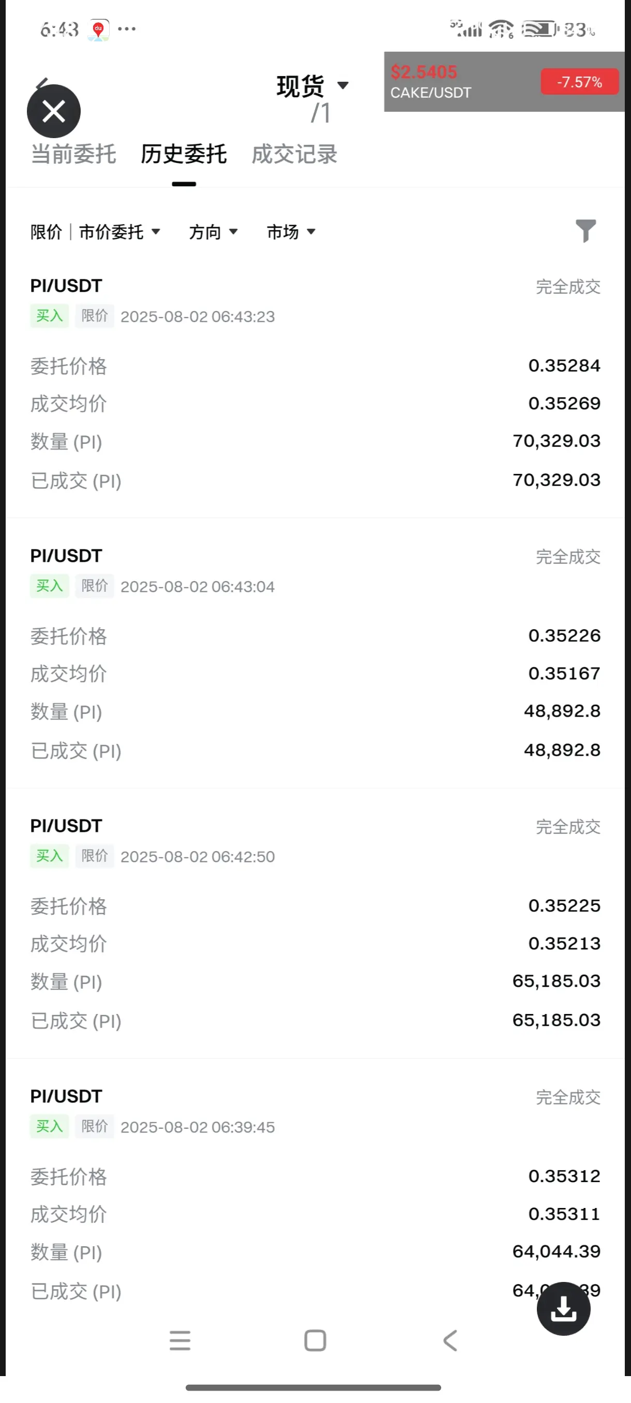The width and height of the screenshot is (631, 1403).
Task: Open the three-dot status bar overflow
Action: 127,29
